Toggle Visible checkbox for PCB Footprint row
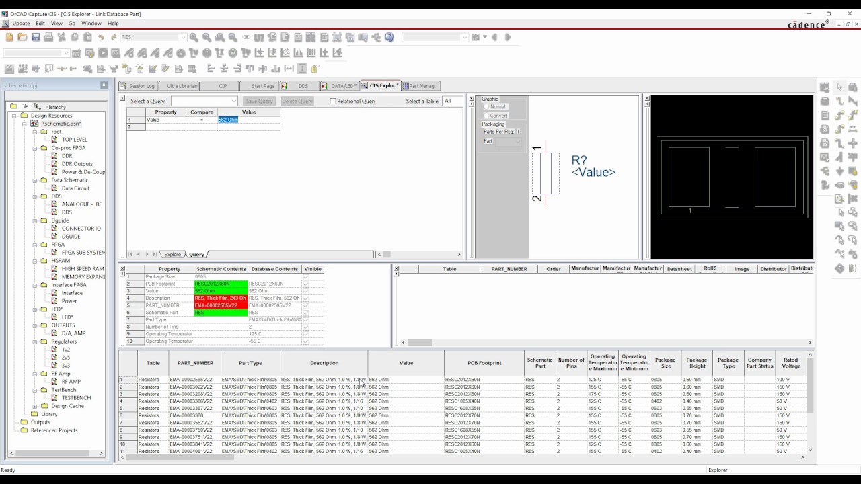The image size is (861, 484). tap(306, 284)
